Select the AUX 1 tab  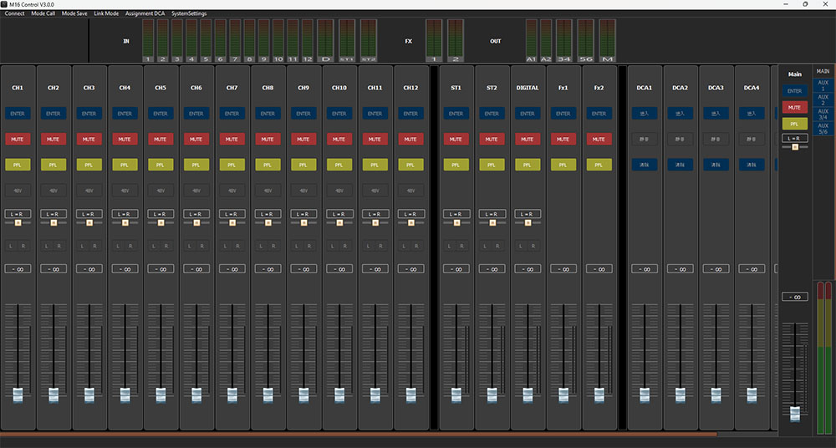[823, 85]
